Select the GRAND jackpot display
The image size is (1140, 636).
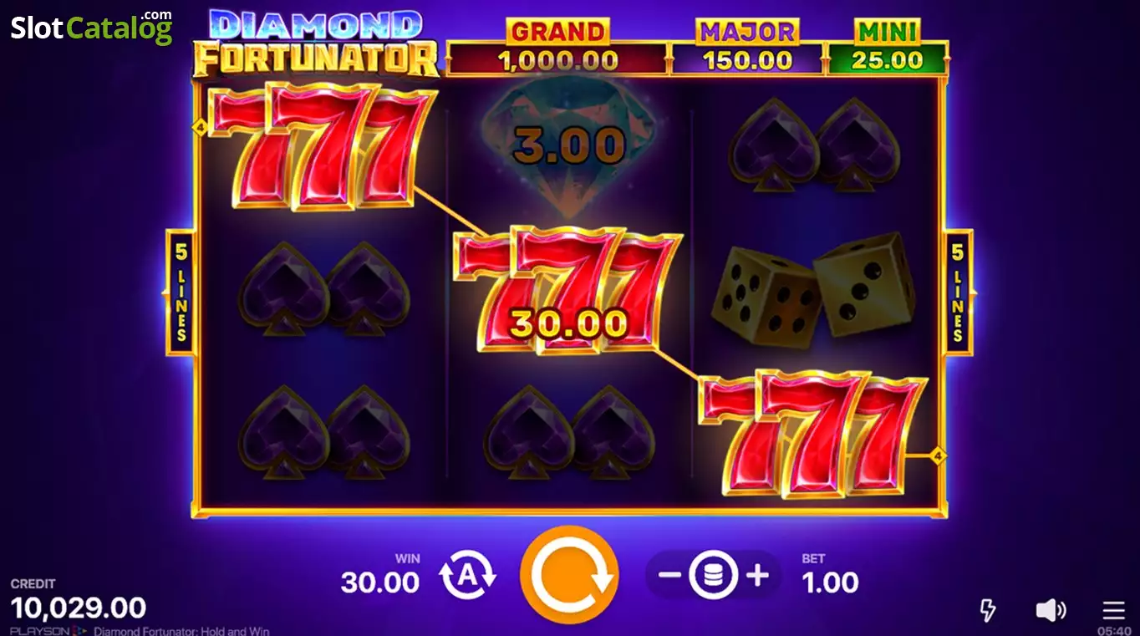coord(557,48)
